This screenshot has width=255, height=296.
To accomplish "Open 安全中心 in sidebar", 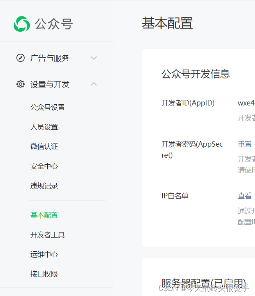I will (44, 166).
